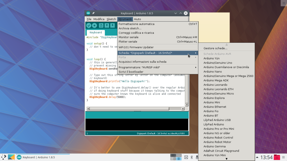
Task: Open the Sketch menu
Action: pos(111,19)
